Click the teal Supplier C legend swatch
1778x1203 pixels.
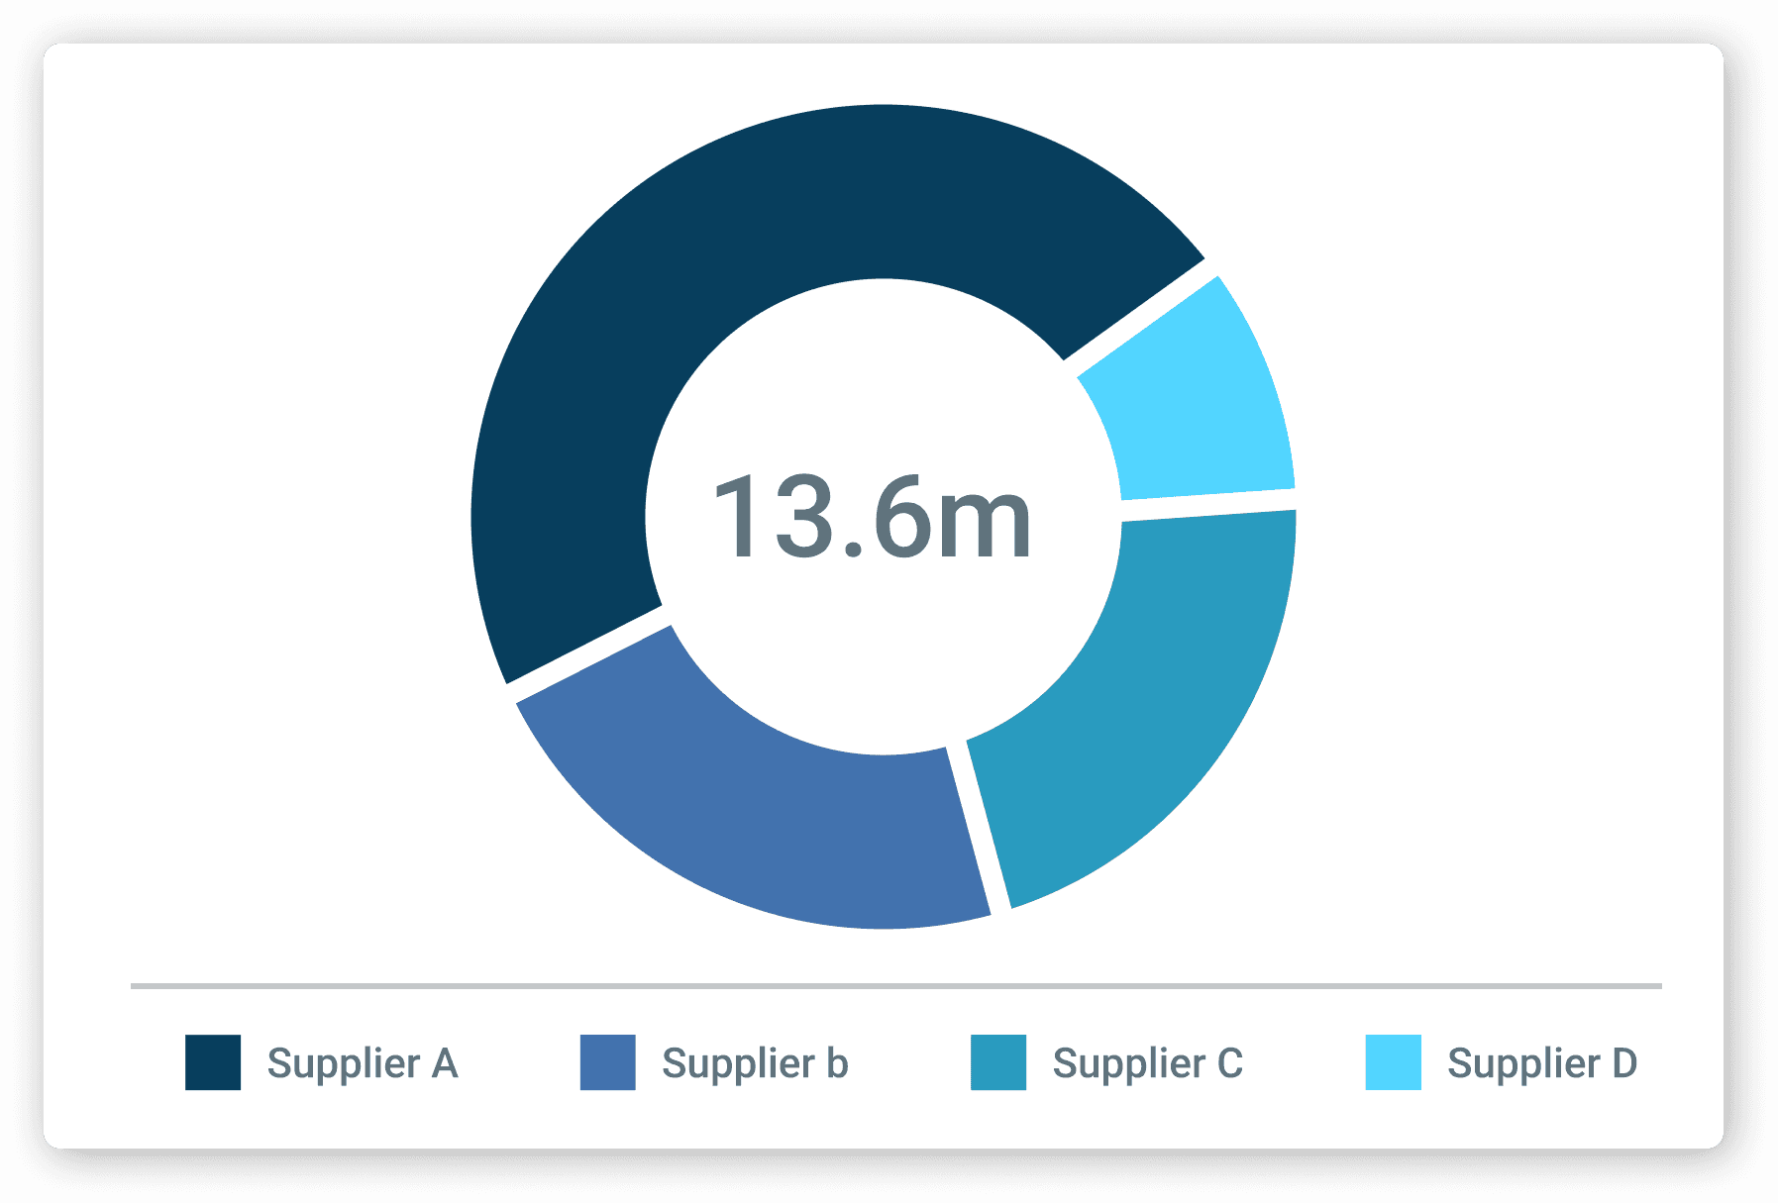tap(996, 1065)
